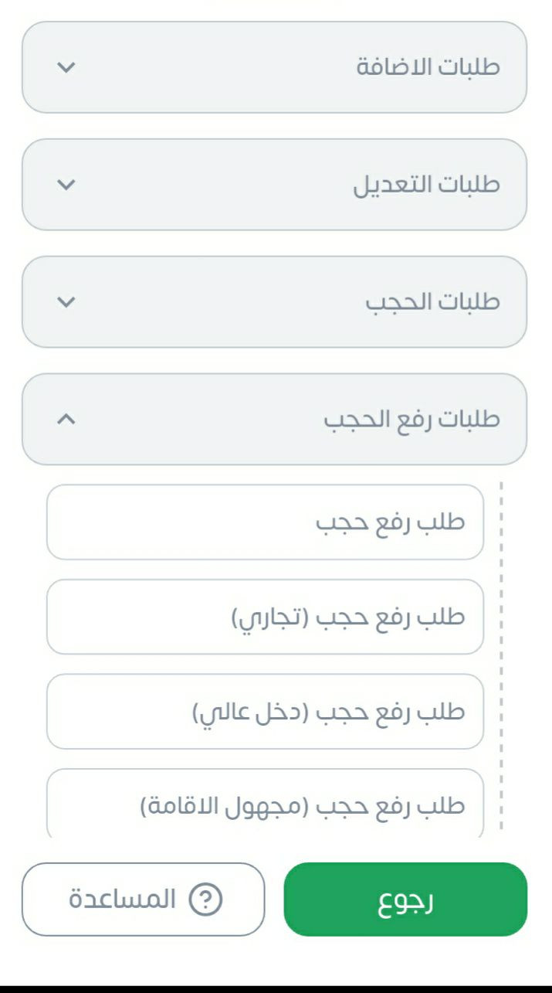Tap blank middle area of طلبات الحجب card
This screenshot has width=552, height=993.
tap(216, 302)
